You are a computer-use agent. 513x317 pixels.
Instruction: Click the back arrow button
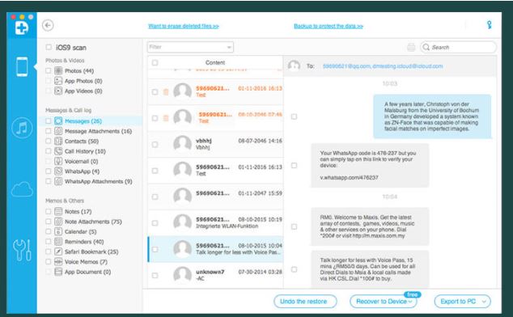coord(48,25)
